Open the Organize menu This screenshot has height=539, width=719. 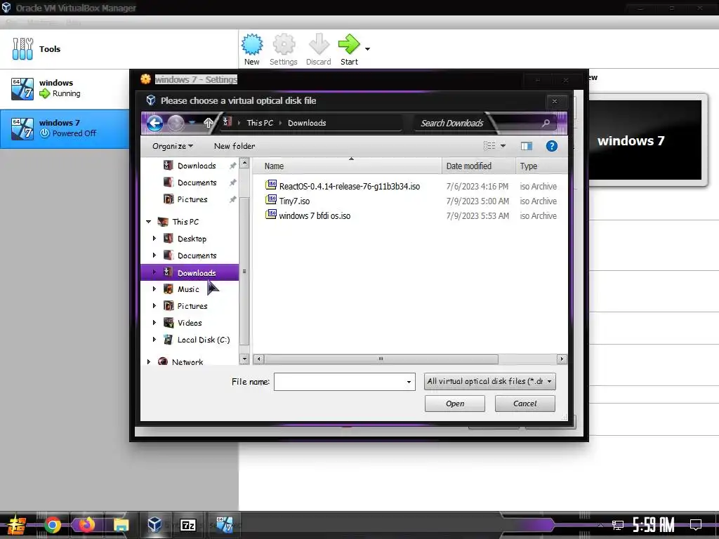pos(173,146)
